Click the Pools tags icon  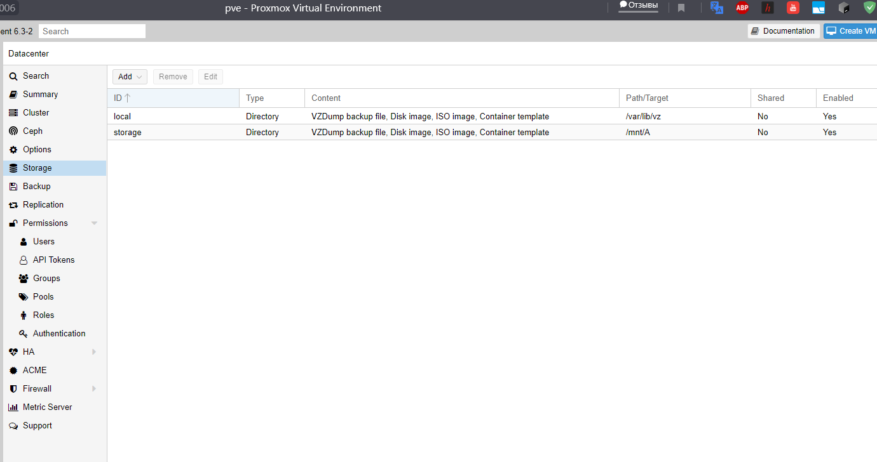point(24,297)
